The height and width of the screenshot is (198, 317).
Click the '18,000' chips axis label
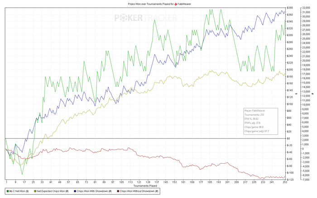coord(306,70)
